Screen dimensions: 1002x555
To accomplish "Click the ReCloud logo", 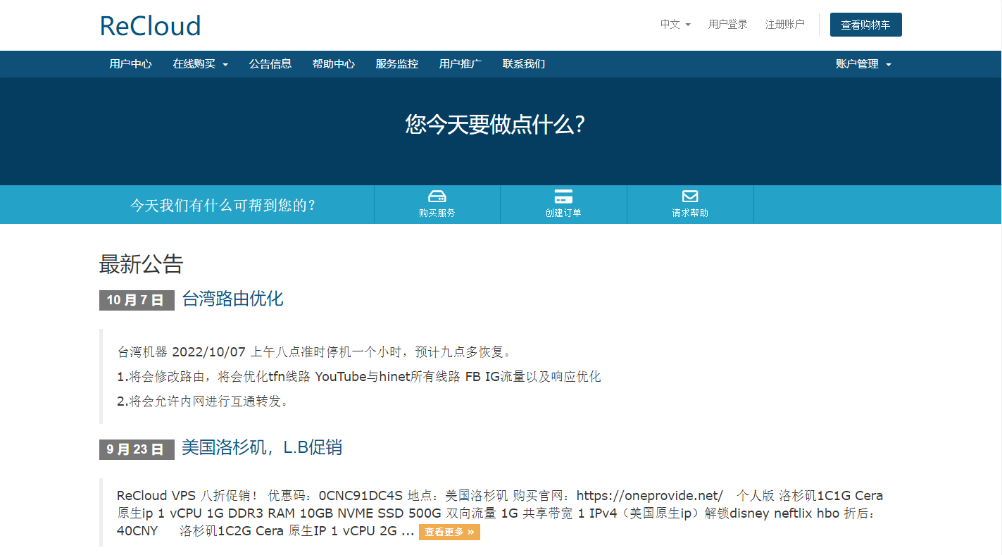I will point(151,26).
